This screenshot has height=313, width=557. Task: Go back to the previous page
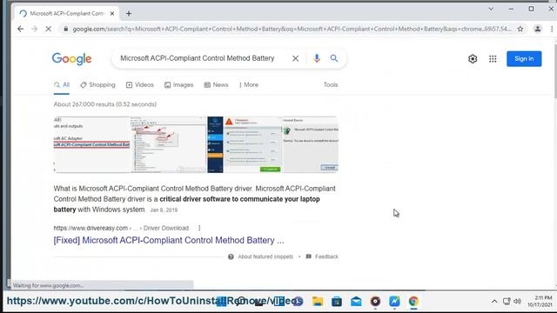(x=21, y=29)
